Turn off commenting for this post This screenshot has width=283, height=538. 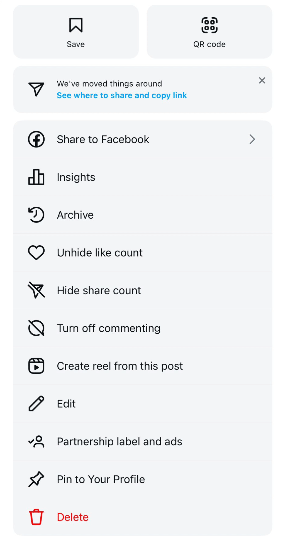[108, 328]
